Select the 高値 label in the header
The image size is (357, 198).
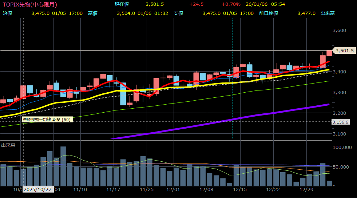point(93,13)
